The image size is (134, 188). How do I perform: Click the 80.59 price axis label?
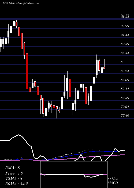125,98
